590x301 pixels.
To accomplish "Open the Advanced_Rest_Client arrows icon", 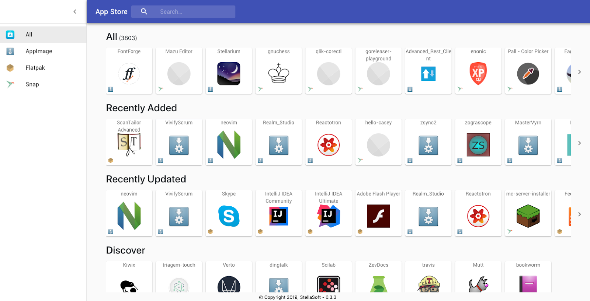I will click(x=428, y=74).
